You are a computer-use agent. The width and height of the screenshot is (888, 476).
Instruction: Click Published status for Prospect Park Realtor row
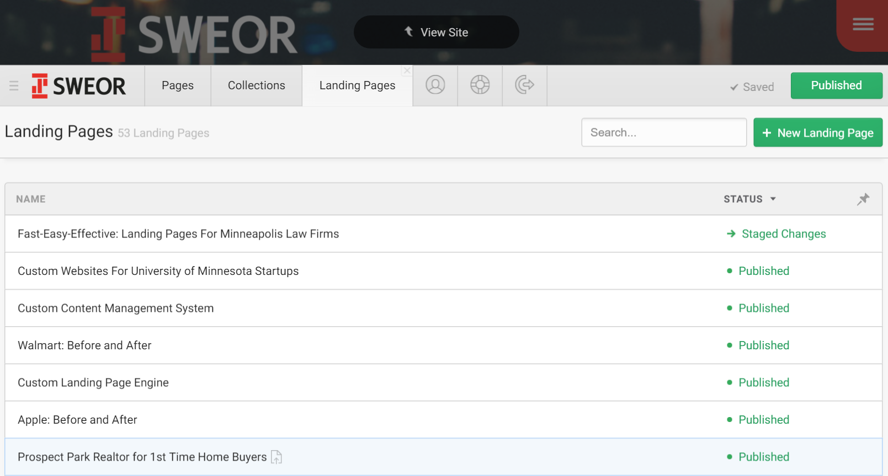pyautogui.click(x=758, y=457)
